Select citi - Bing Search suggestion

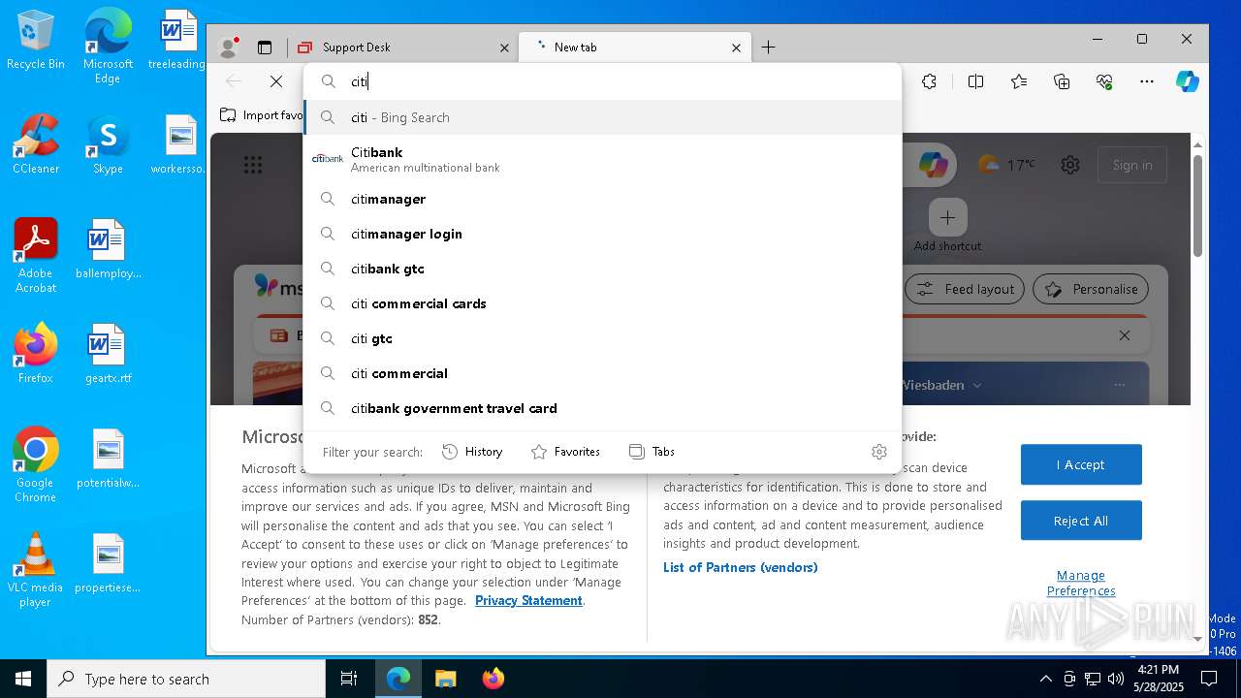602,117
